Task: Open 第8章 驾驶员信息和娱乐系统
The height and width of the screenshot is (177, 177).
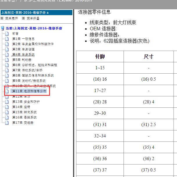Action: (x=33, y=75)
